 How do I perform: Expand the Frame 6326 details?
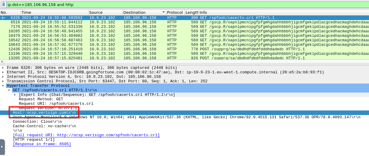(x=3, y=68)
